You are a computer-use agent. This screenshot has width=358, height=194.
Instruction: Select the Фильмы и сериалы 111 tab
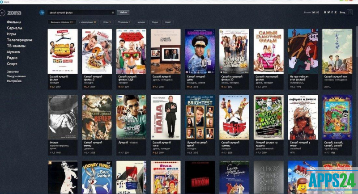(x=62, y=22)
